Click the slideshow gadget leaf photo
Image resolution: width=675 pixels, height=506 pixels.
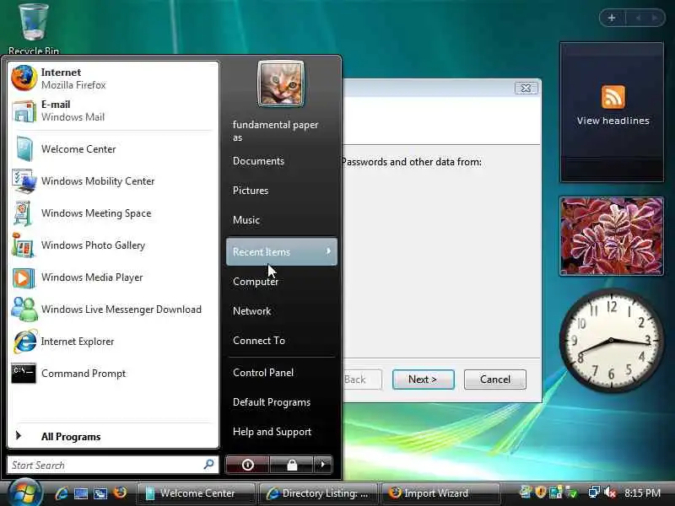click(611, 236)
